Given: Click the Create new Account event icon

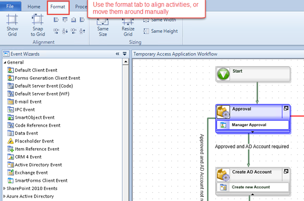Looking at the screenshot, I should pyautogui.click(x=223, y=187).
